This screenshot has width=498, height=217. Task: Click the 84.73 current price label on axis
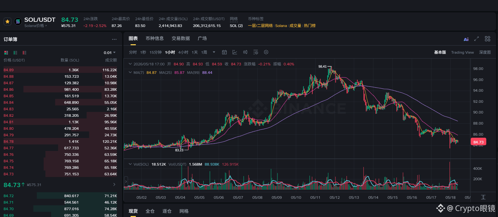point(478,142)
